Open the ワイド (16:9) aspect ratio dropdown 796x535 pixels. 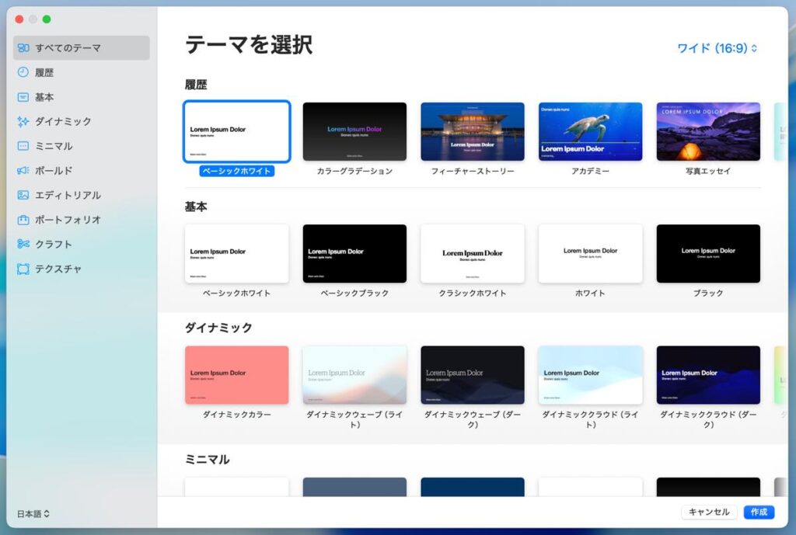tap(717, 48)
